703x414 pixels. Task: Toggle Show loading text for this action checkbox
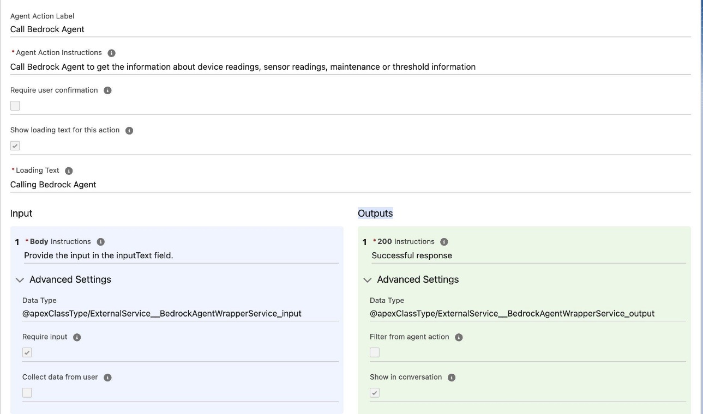pos(15,146)
